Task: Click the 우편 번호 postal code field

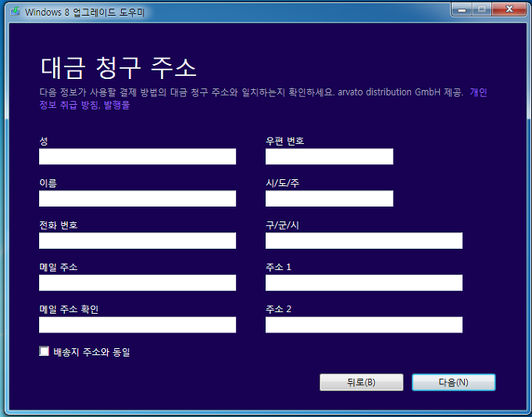Action: coord(329,156)
